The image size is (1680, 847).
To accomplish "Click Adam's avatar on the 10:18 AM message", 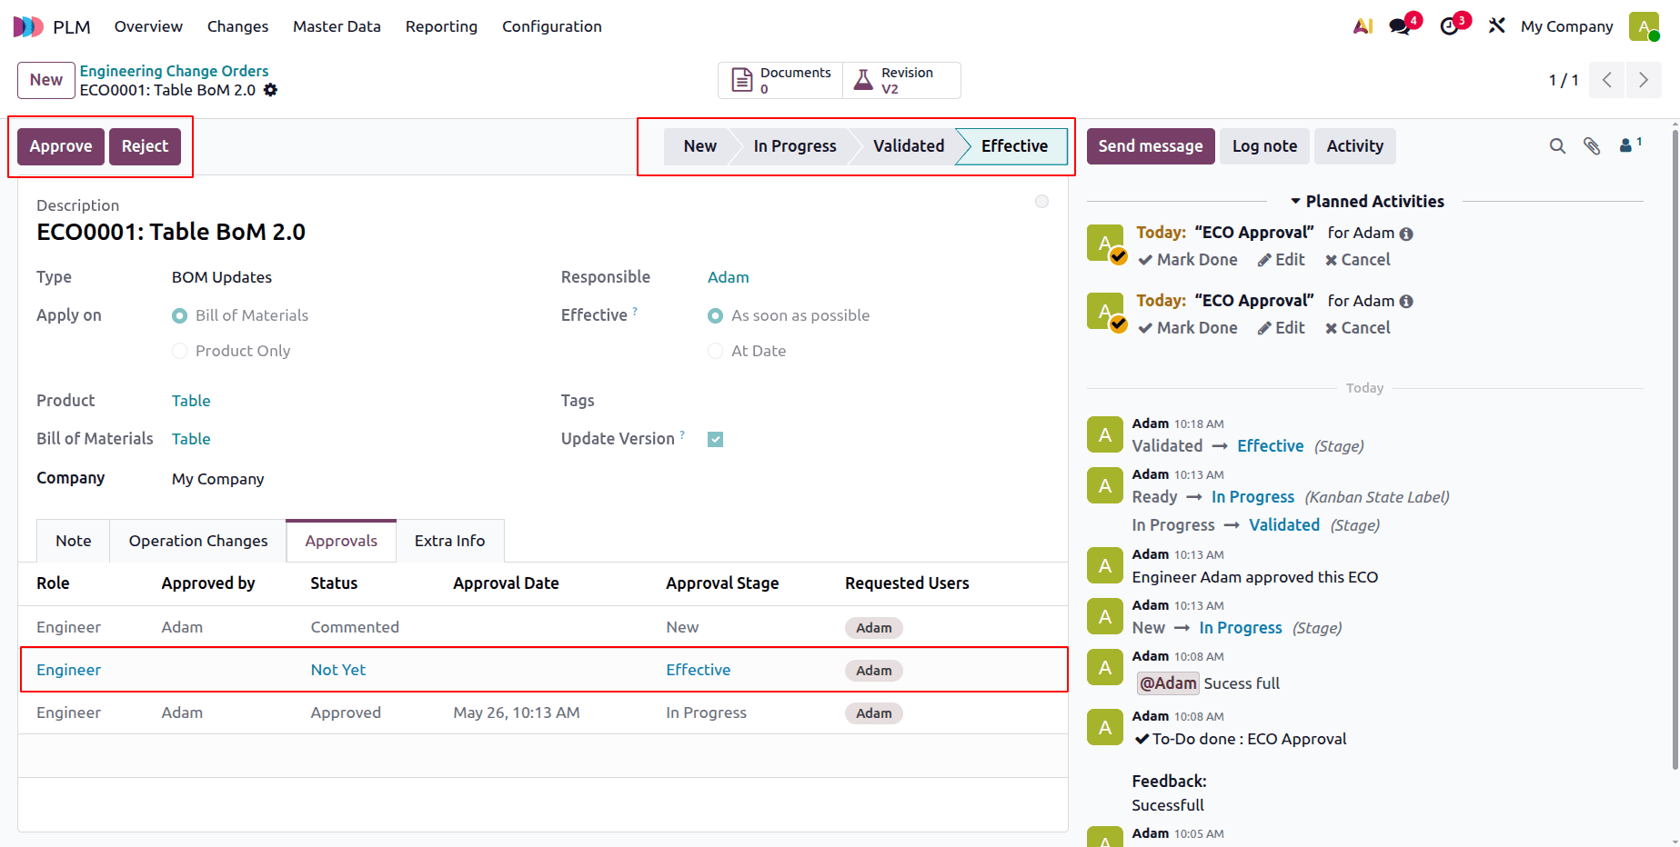I will pyautogui.click(x=1105, y=434).
